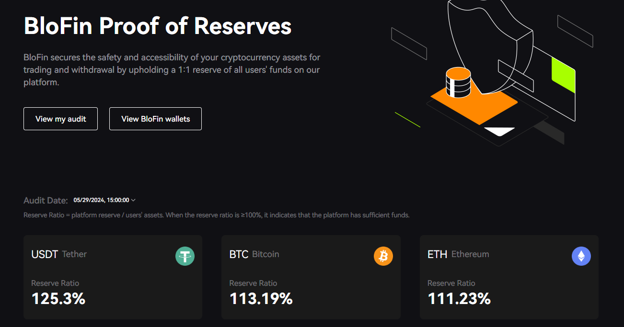Click the white triangle shape below the platform
This screenshot has width=624, height=327.
[x=499, y=131]
